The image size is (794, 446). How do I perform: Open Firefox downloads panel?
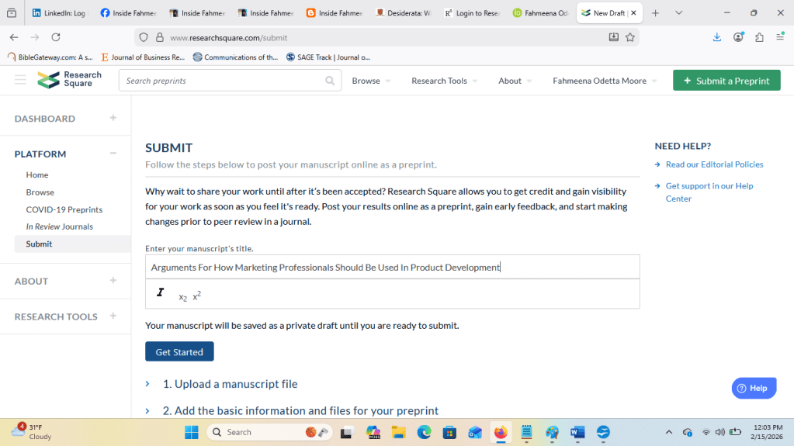717,37
